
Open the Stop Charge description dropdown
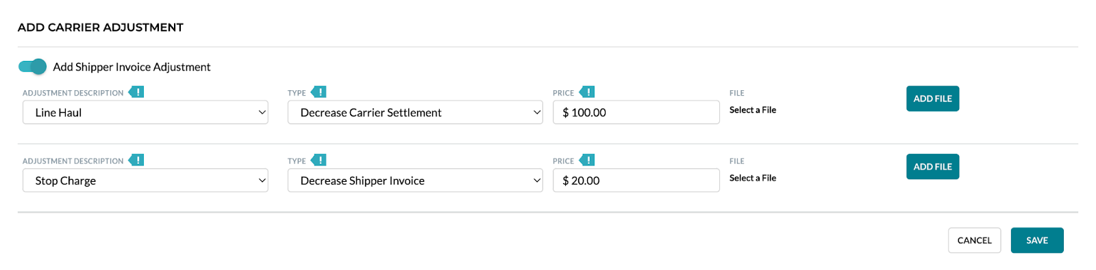pos(145,180)
